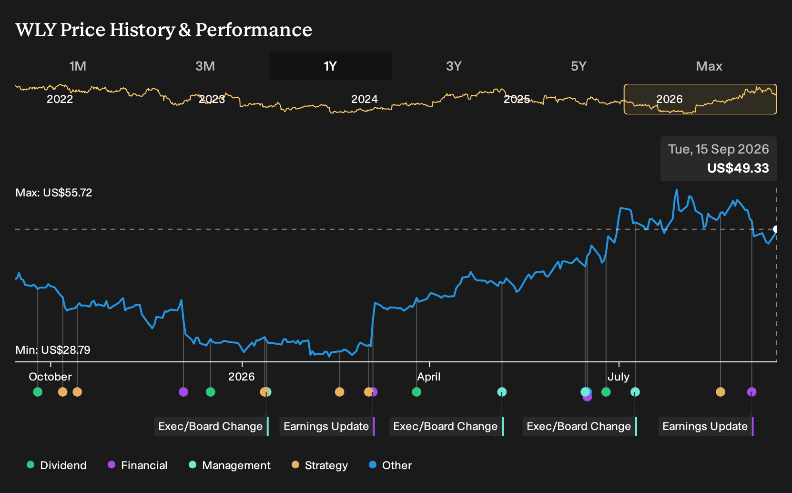Viewport: 792px width, 493px height.
Task: Click teal Management dot between April and July
Action: point(502,392)
